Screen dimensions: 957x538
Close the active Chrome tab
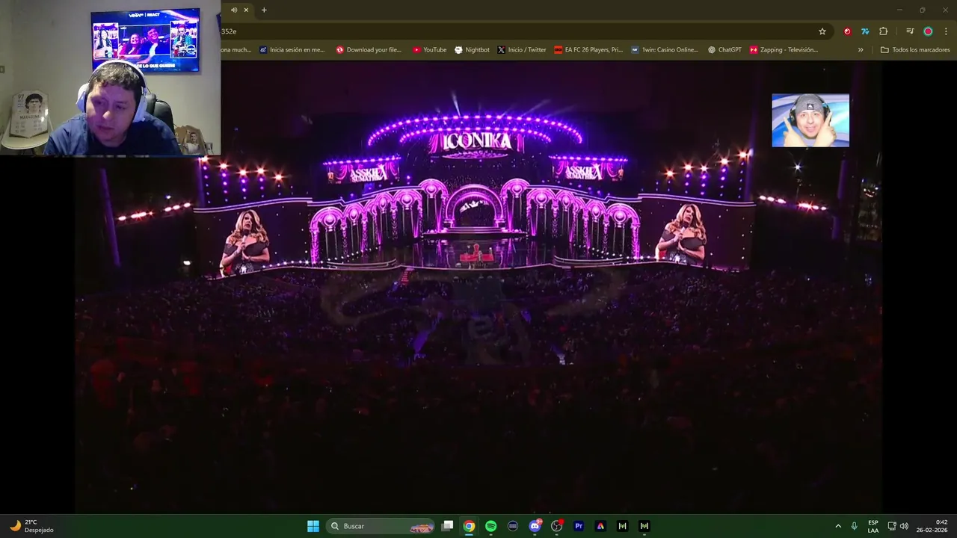(x=246, y=10)
